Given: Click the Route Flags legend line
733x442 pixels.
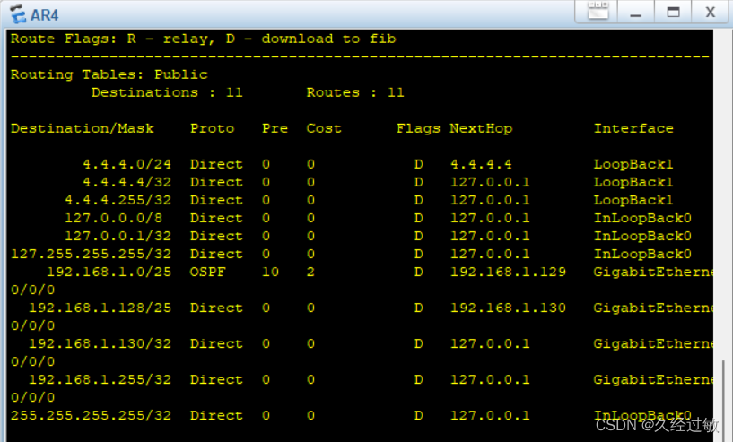Looking at the screenshot, I should point(204,39).
